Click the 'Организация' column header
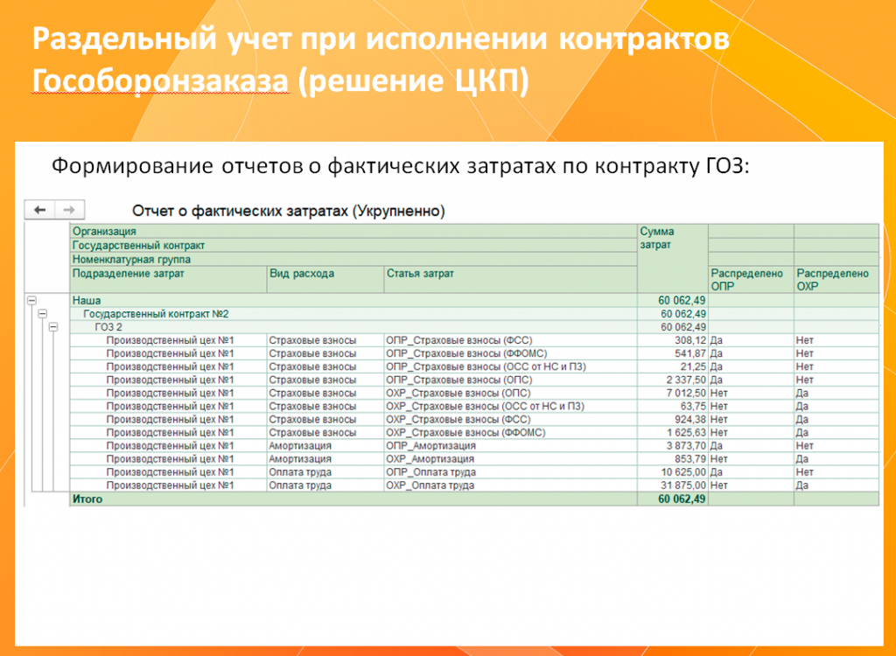 coord(353,232)
